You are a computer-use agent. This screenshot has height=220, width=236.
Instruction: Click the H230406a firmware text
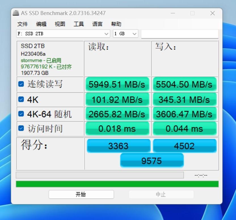click(x=33, y=54)
